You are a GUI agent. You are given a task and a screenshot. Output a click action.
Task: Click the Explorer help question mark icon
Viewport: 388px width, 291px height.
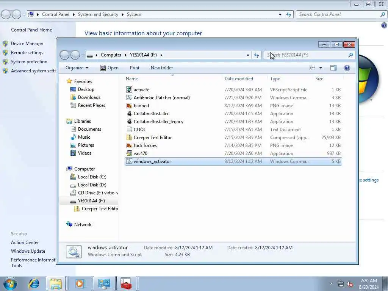(347, 68)
